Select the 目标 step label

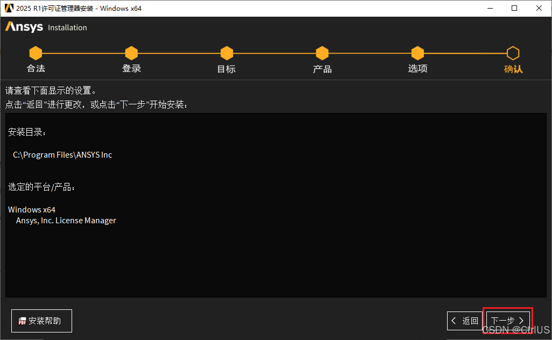[227, 69]
